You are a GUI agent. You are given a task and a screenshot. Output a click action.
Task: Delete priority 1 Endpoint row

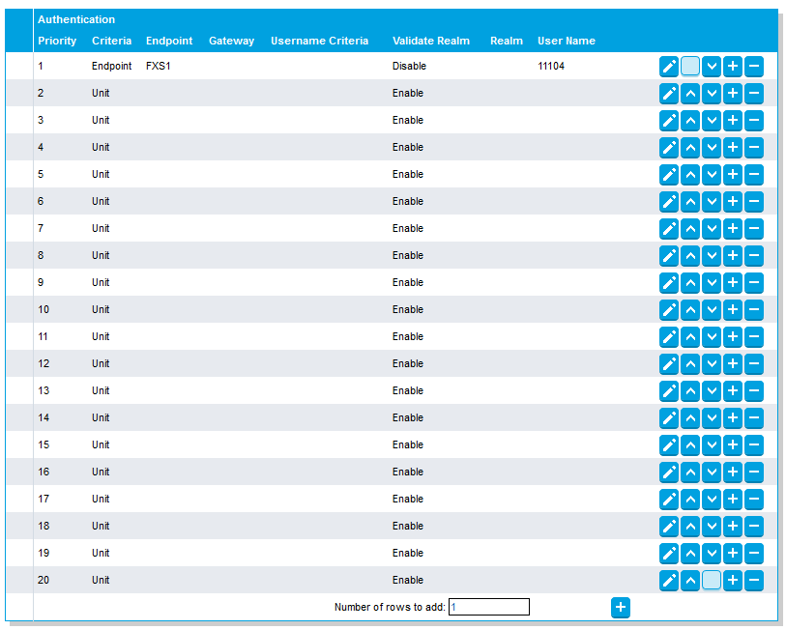[x=754, y=67]
